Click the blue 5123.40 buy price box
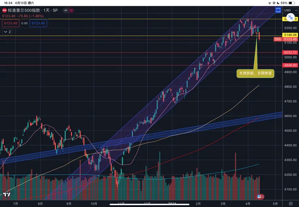The width and height of the screenshot is (299, 207). tap(38, 23)
